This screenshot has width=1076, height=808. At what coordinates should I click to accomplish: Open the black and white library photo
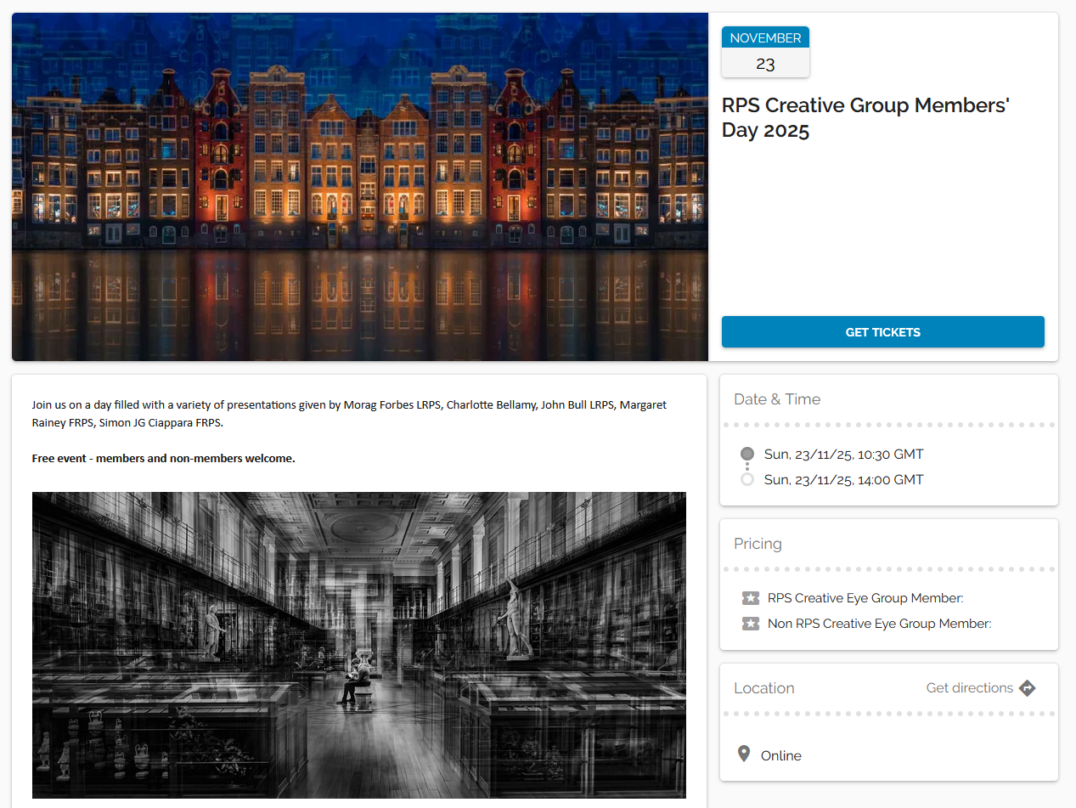[x=359, y=645]
